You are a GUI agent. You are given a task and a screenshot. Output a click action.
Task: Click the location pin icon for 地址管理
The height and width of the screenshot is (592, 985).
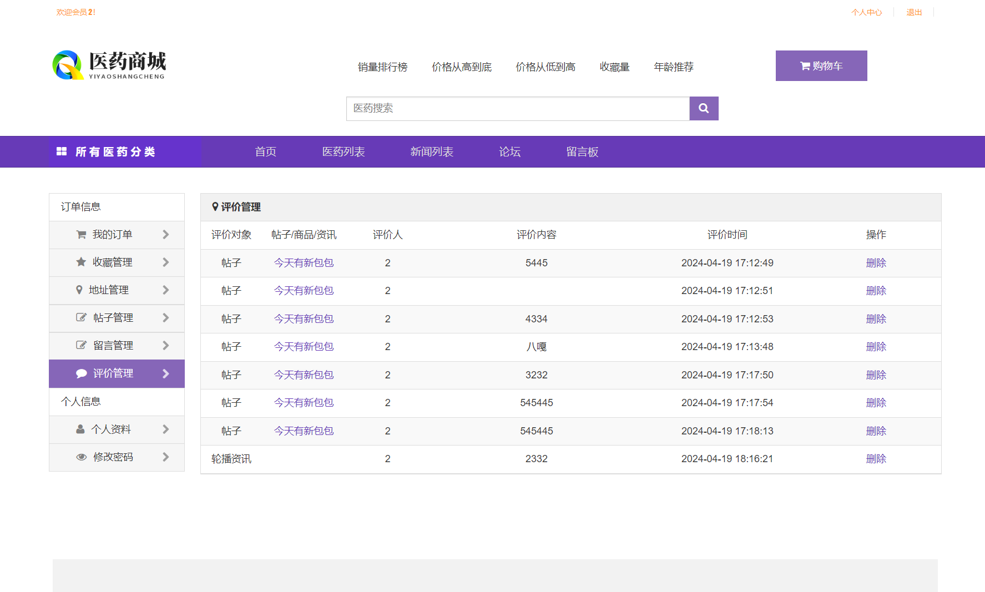(x=81, y=290)
